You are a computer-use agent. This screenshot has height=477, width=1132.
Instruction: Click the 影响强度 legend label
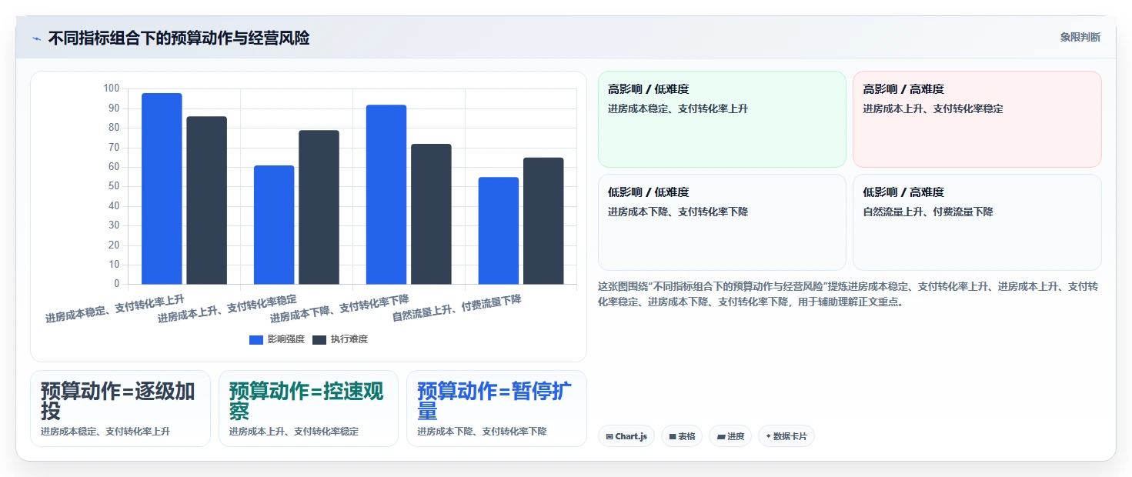[x=286, y=339]
